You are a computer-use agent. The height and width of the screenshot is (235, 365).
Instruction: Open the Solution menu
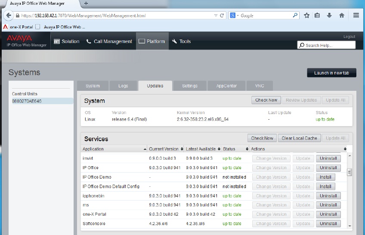coord(67,41)
